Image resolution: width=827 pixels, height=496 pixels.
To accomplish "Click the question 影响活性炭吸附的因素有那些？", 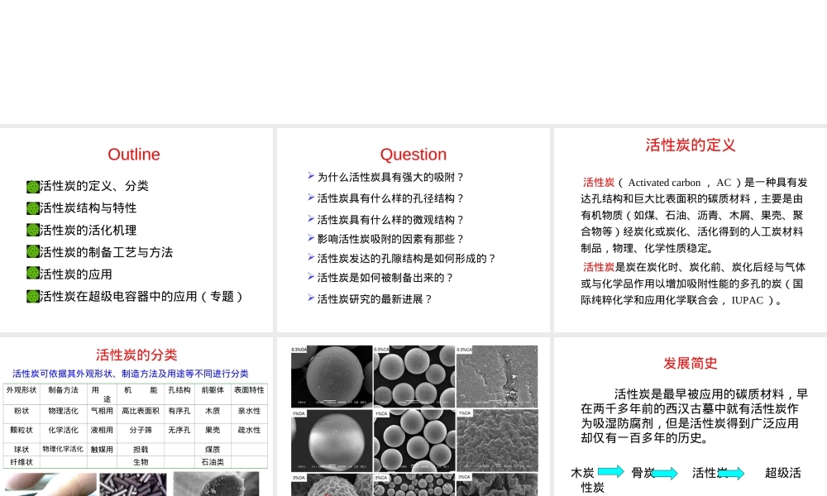I will pyautogui.click(x=391, y=239).
